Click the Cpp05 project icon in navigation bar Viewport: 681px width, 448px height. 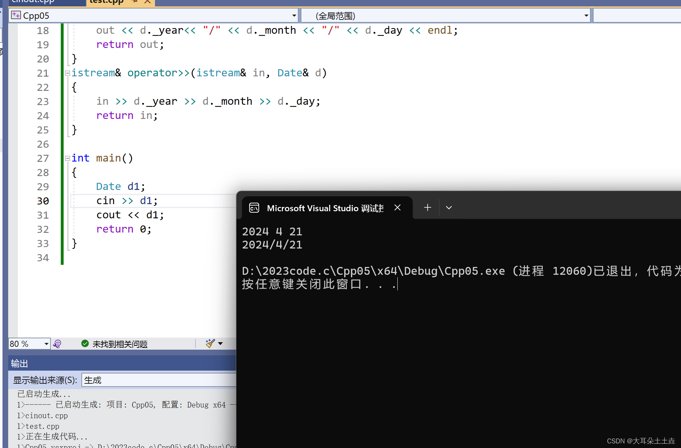16,15
